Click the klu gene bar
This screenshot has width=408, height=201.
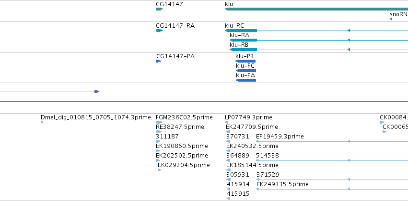(316, 9)
